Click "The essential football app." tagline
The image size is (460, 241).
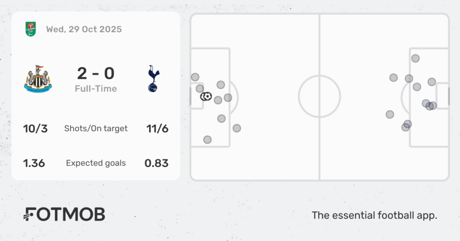tap(374, 215)
